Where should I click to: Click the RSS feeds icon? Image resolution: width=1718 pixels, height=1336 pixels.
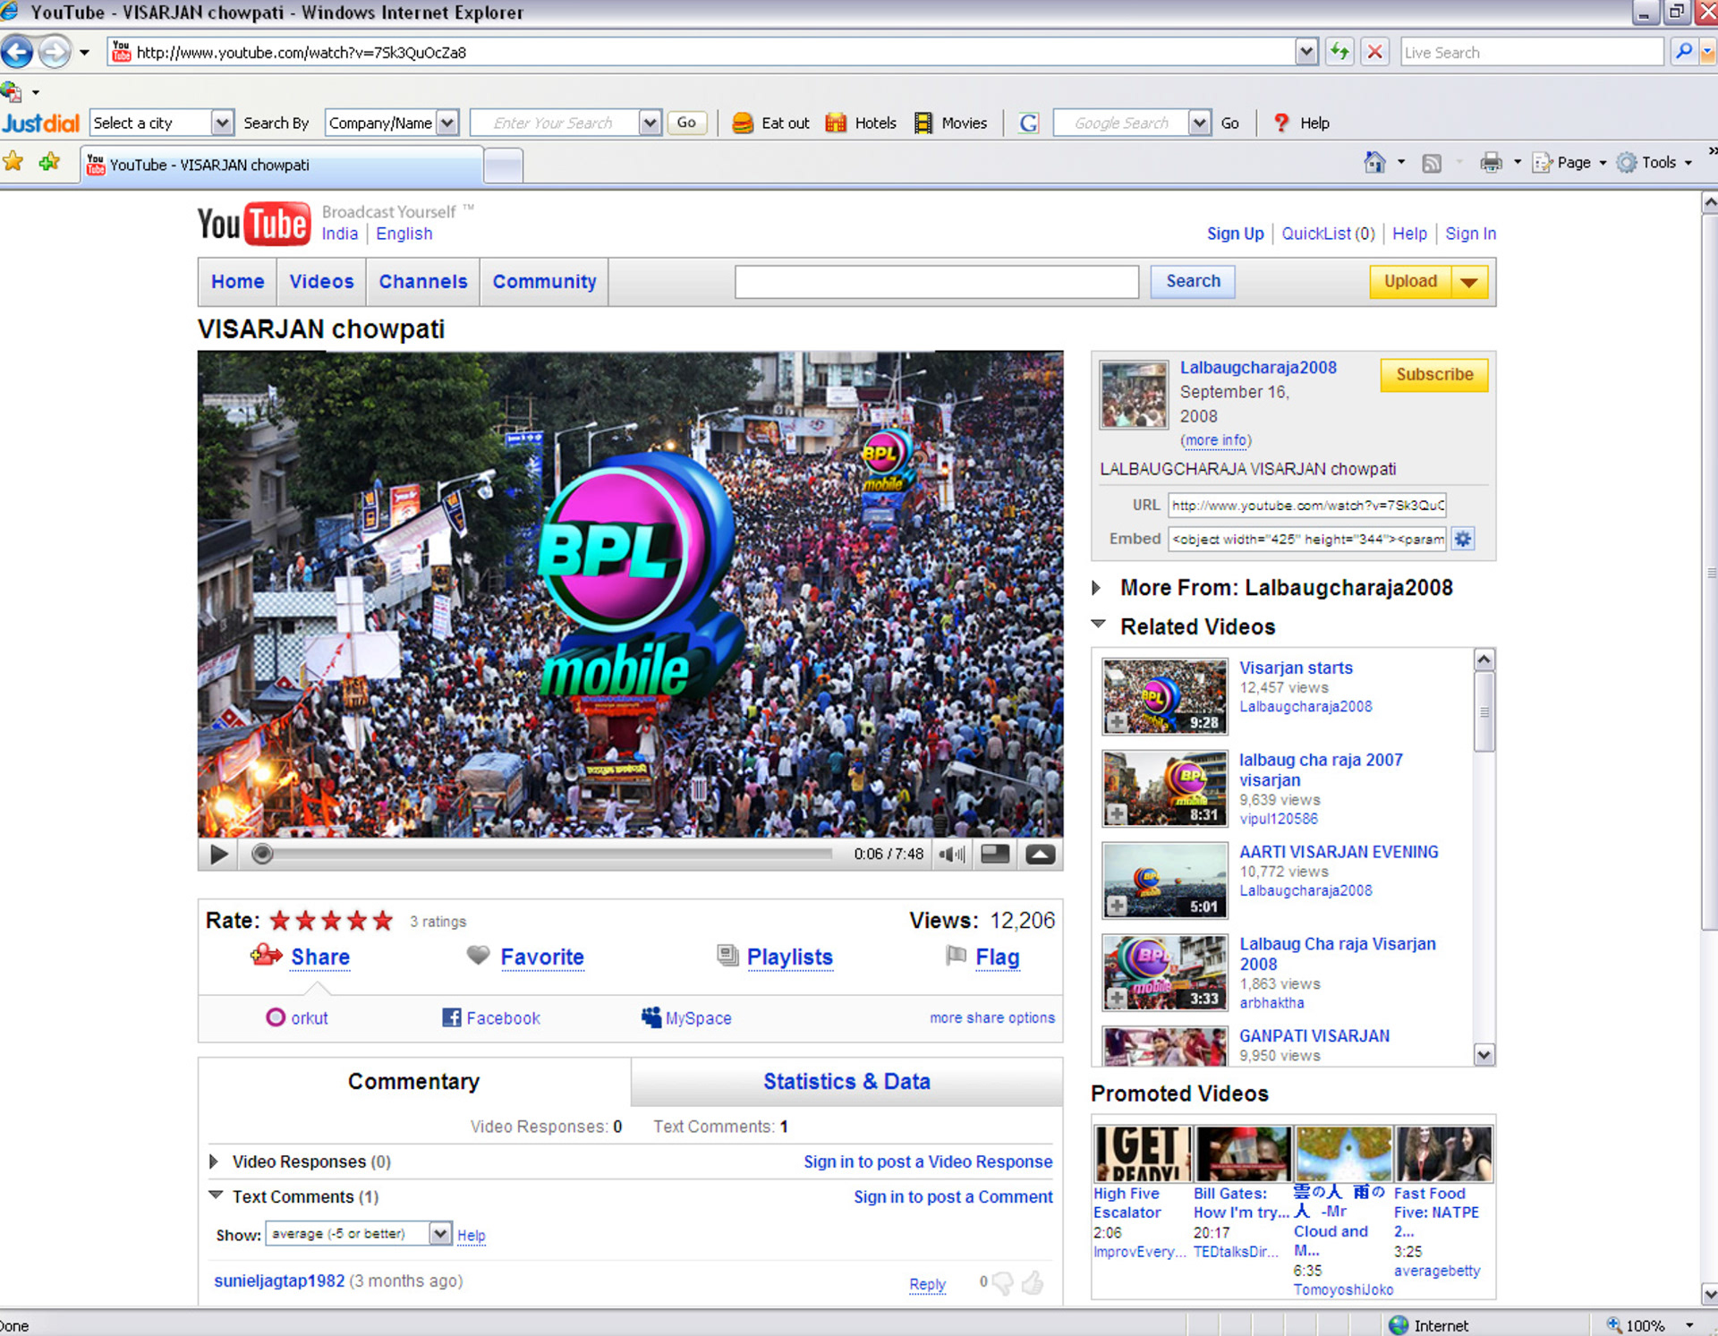pos(1432,163)
